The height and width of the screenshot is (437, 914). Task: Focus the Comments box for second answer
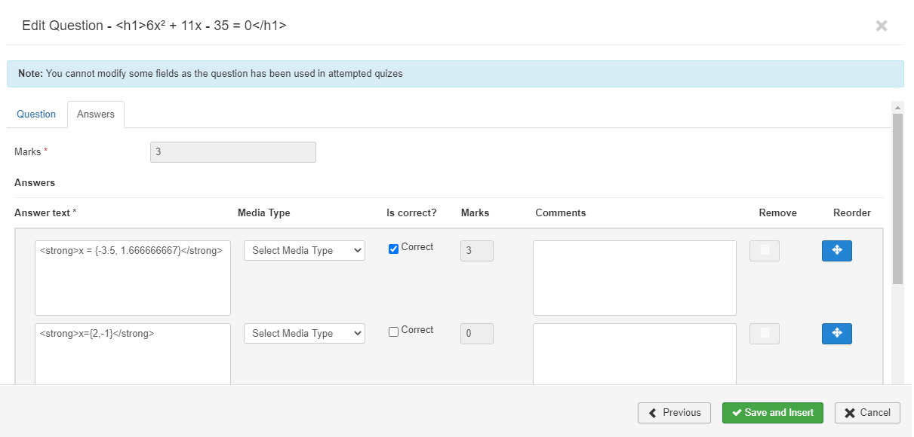[x=634, y=354]
